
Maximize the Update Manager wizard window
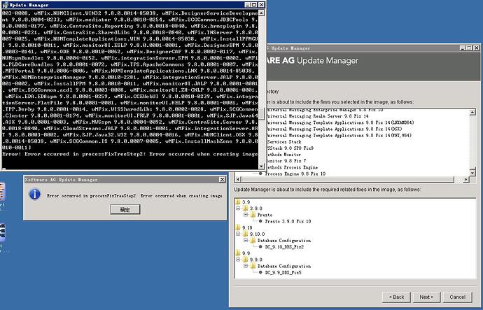[x=469, y=48]
